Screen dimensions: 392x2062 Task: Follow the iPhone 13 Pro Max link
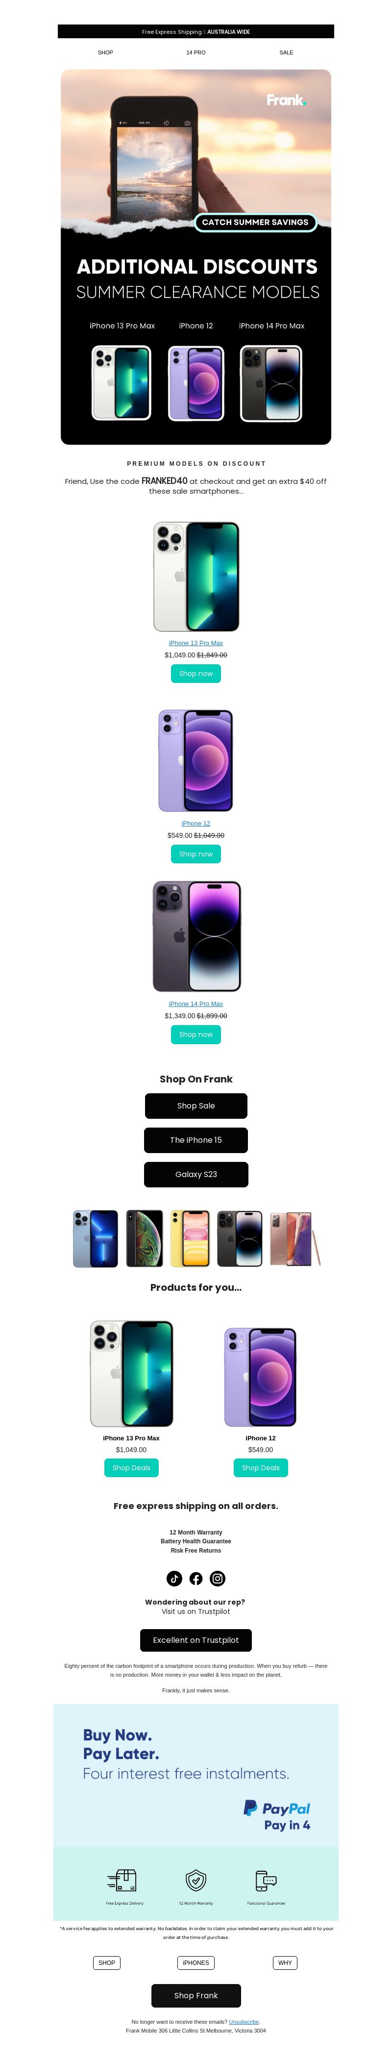[196, 643]
